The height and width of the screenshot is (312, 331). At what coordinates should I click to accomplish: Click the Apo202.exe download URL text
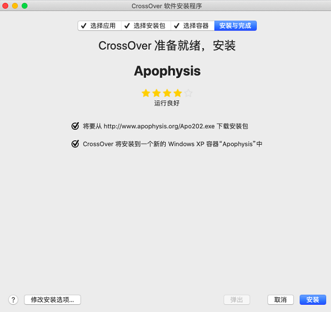[x=159, y=126]
